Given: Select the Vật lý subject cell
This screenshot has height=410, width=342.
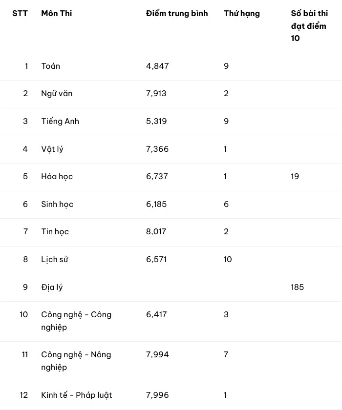Looking at the screenshot, I should pyautogui.click(x=52, y=149).
